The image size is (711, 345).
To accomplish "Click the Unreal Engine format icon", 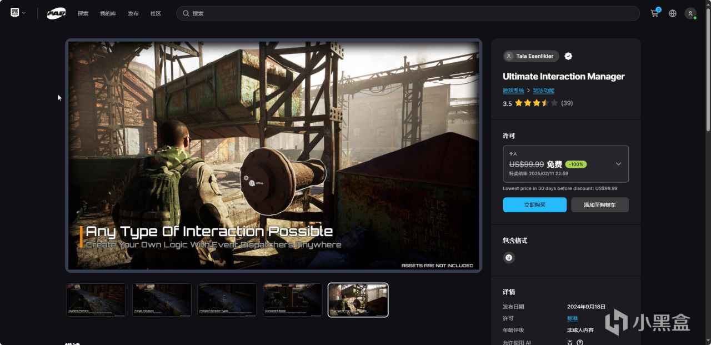I will 509,257.
